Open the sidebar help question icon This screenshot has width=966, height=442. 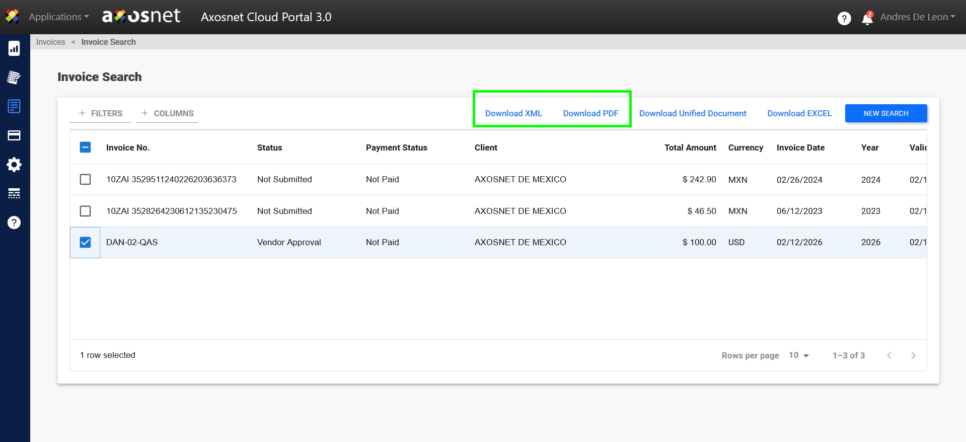14,223
